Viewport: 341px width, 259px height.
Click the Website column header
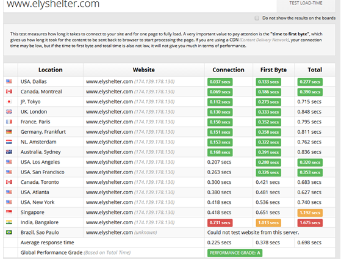144,70
